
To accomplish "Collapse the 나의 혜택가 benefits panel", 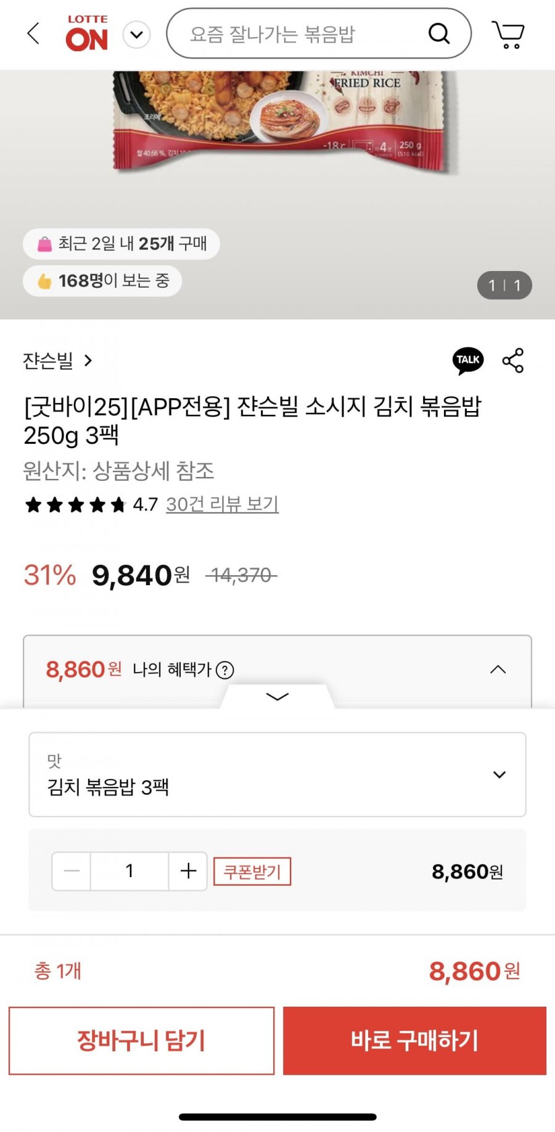I will 498,670.
